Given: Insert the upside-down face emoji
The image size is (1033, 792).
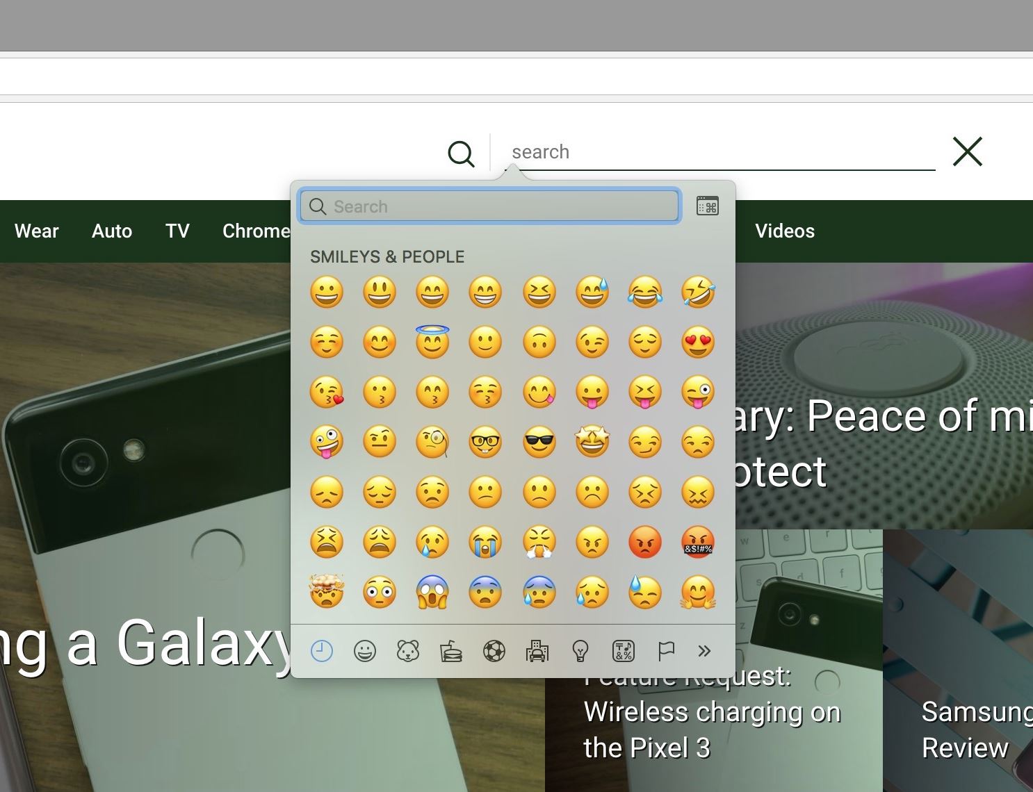Looking at the screenshot, I should (539, 342).
